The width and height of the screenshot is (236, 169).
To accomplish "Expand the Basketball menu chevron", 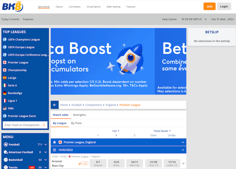I will [46, 160].
